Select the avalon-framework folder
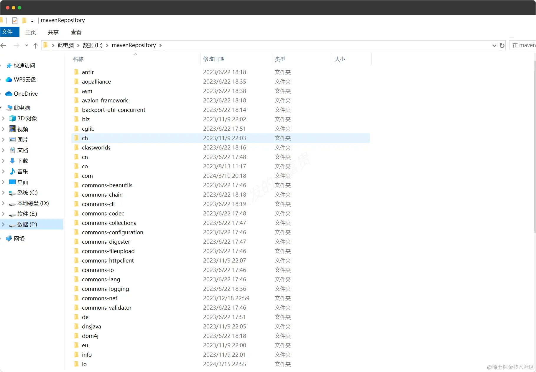Image resolution: width=536 pixels, height=372 pixels. [x=221, y=100]
